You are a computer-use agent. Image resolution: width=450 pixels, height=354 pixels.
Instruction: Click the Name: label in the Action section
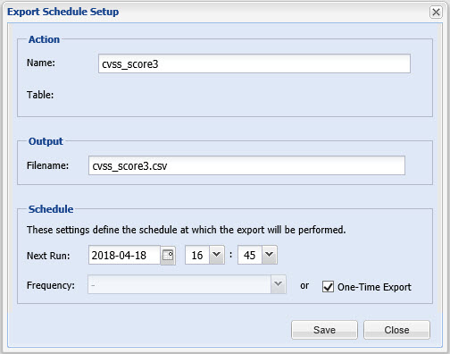pyautogui.click(x=41, y=63)
